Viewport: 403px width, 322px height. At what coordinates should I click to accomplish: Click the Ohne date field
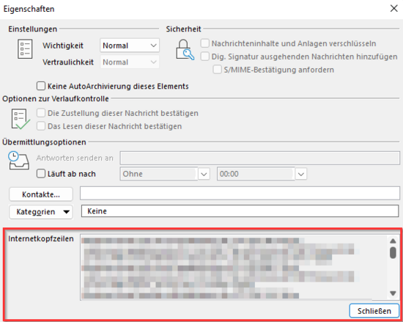coord(158,174)
